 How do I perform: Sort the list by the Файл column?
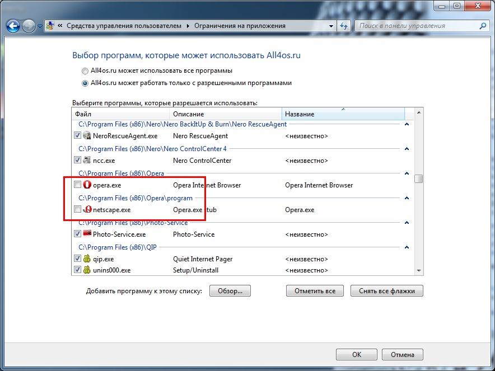click(121, 114)
